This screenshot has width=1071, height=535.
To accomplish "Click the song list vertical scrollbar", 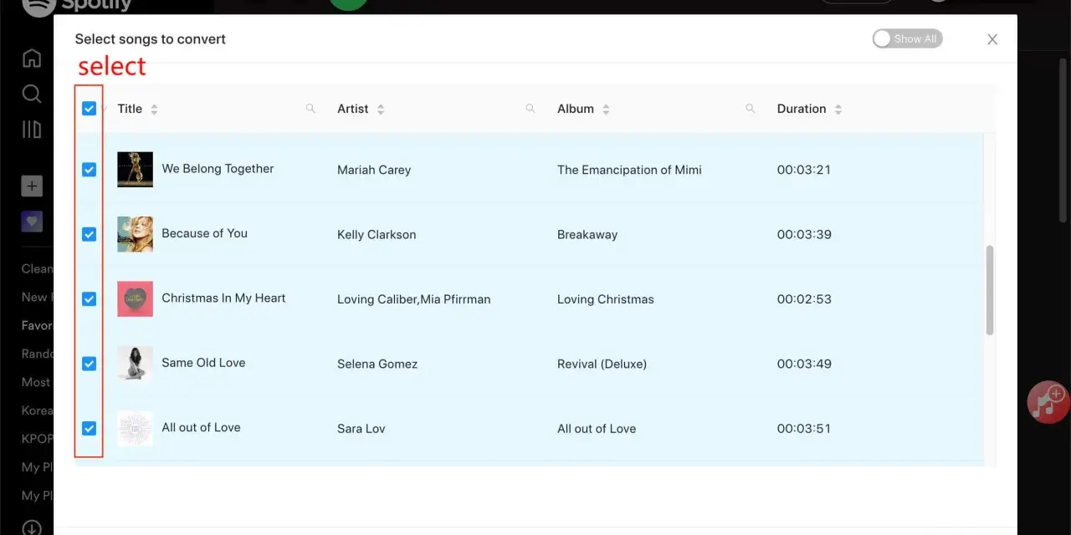I will 990,290.
